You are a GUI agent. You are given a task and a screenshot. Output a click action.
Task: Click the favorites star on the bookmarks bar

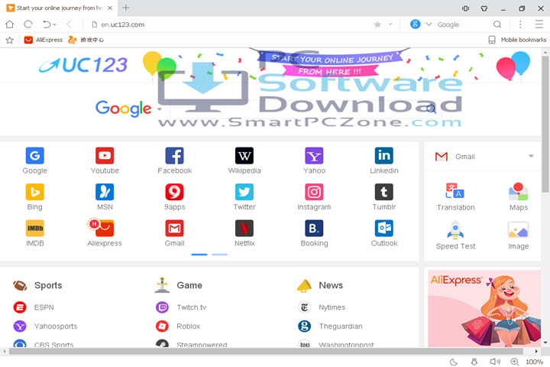click(10, 40)
